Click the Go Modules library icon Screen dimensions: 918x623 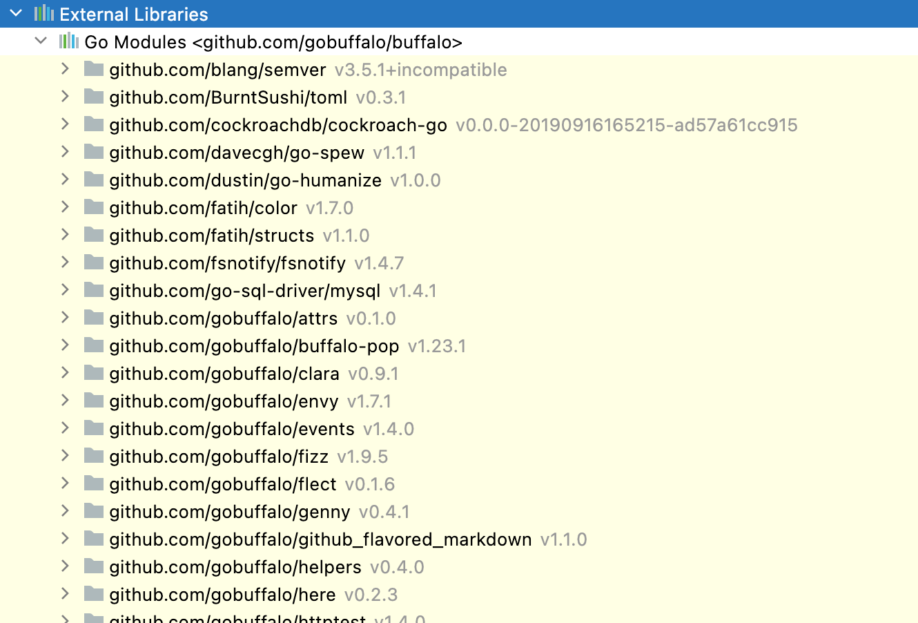[x=68, y=41]
